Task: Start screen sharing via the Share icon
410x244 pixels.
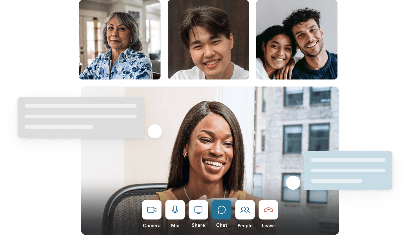Action: coord(198,210)
